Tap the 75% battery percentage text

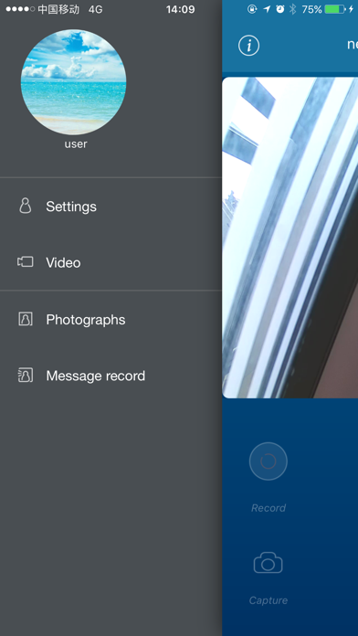[x=311, y=9]
